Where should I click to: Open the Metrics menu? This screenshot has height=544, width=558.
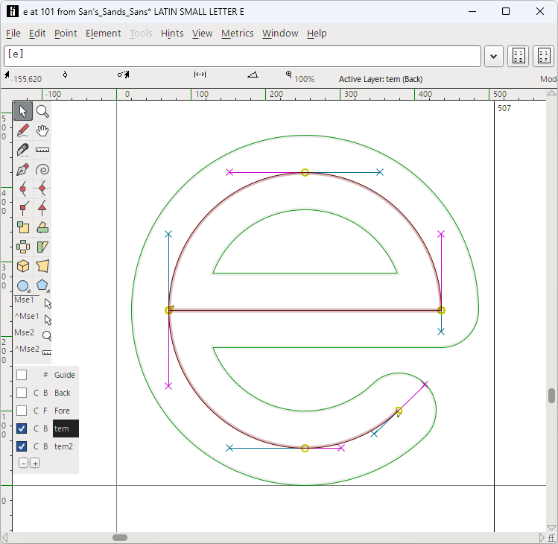237,34
